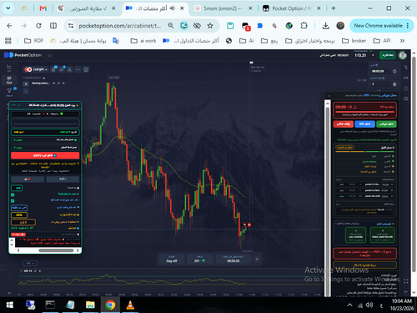Click the green analysis button in right panel

[x=386, y=124]
